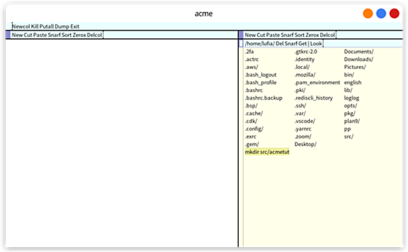The width and height of the screenshot is (408, 252).
Task: Click the .pki/ directory entry
Action: tap(300, 90)
